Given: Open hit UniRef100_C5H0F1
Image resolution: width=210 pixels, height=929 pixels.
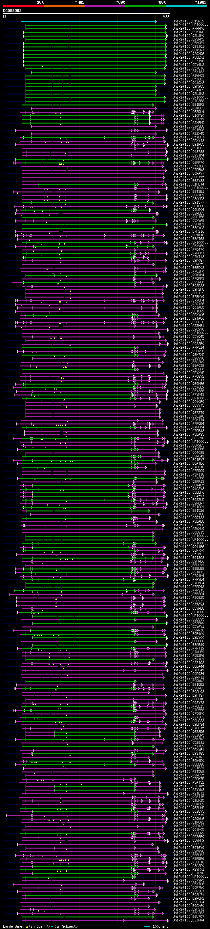Looking at the screenshot, I should [188, 43].
